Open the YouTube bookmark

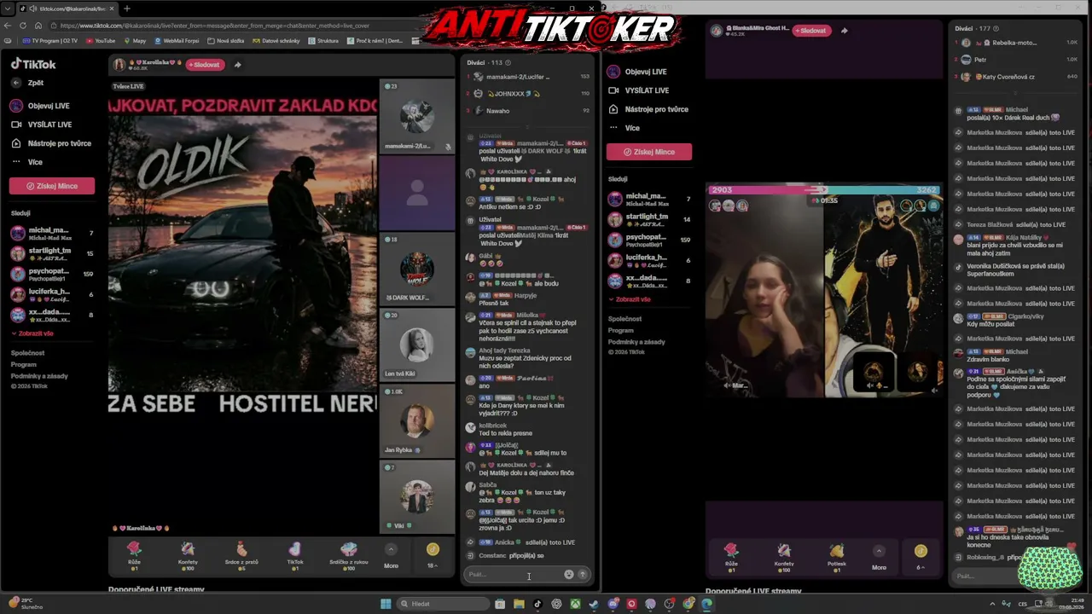[x=101, y=40]
